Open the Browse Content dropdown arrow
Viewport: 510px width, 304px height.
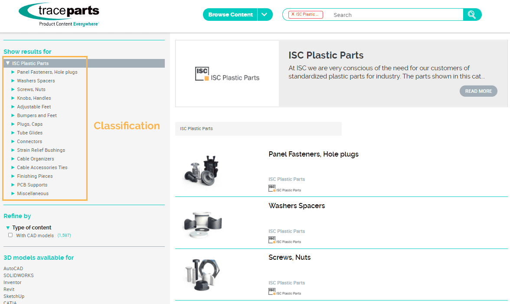pos(265,15)
